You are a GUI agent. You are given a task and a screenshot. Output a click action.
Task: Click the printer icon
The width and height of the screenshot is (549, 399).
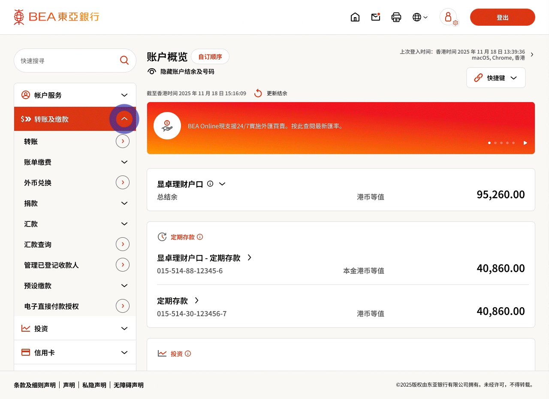[x=396, y=17]
